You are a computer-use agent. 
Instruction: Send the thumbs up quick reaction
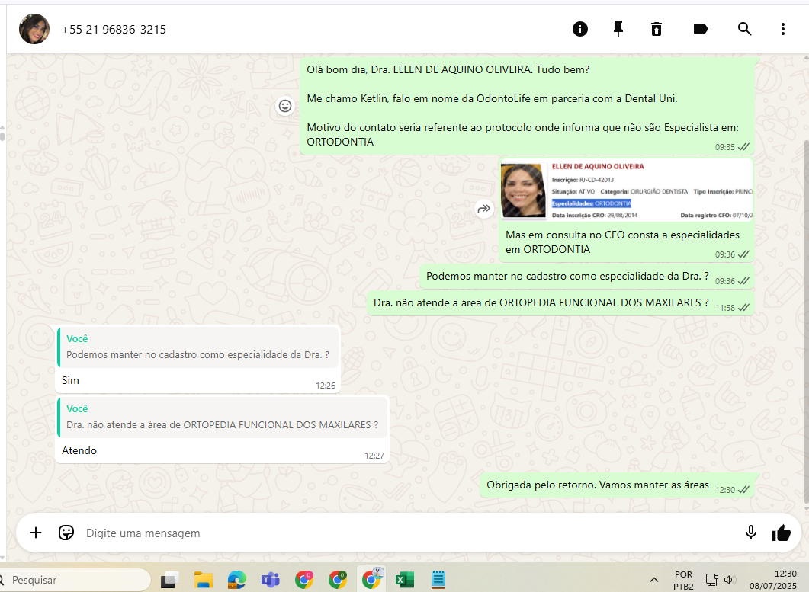[x=782, y=533]
